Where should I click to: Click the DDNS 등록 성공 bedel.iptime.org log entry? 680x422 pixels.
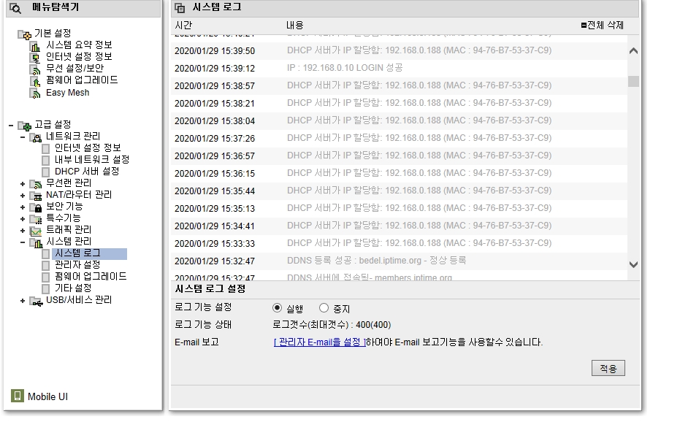399,261
